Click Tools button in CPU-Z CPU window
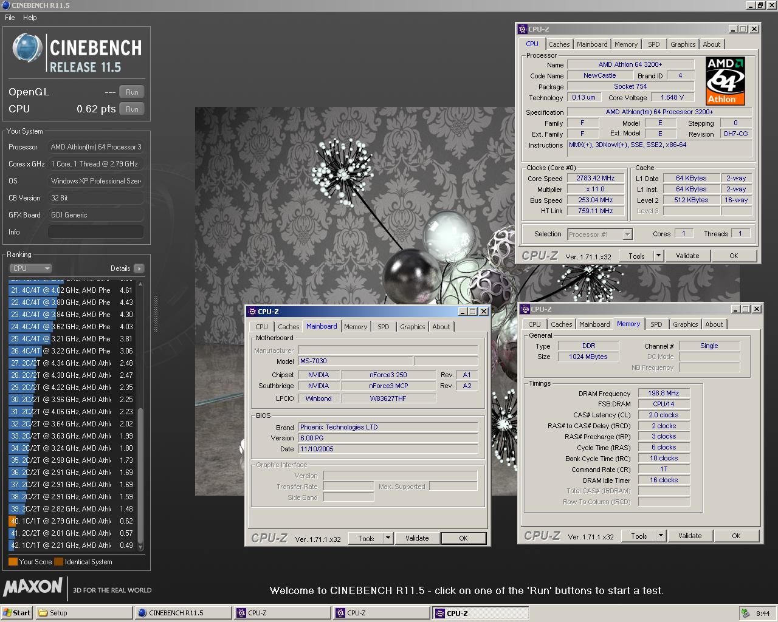Image resolution: width=778 pixels, height=622 pixels. click(636, 256)
